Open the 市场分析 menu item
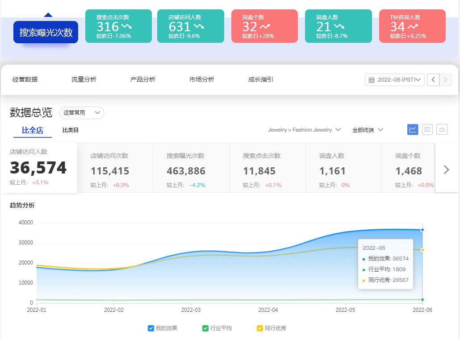 (x=202, y=79)
